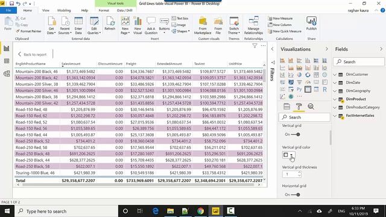Open the Shapes dropdown in Insert group
Image resolution: width=386 pixels, height=217 pixels.
(181, 31)
